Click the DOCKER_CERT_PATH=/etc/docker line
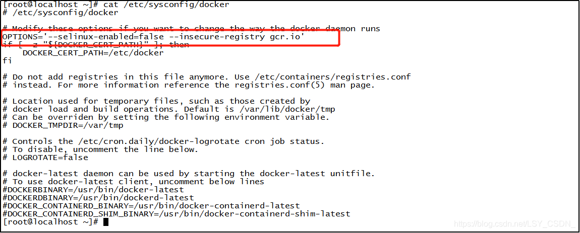 point(93,52)
